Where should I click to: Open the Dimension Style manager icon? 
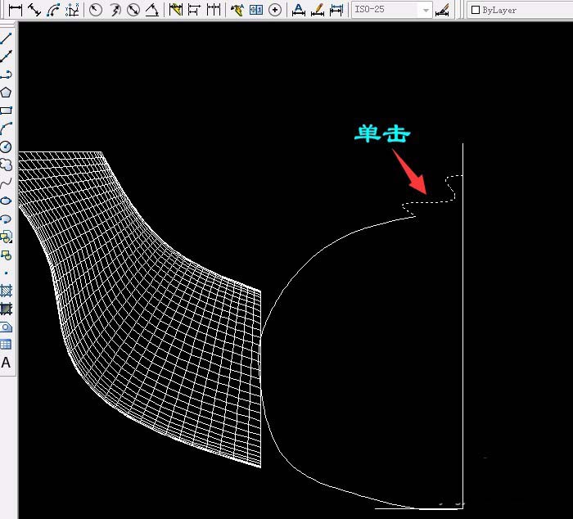[x=443, y=10]
